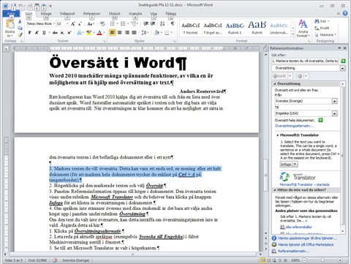Open the Från Svenska (Sverige) dropdown
The height and width of the screenshot is (264, 351).
[x=335, y=101]
